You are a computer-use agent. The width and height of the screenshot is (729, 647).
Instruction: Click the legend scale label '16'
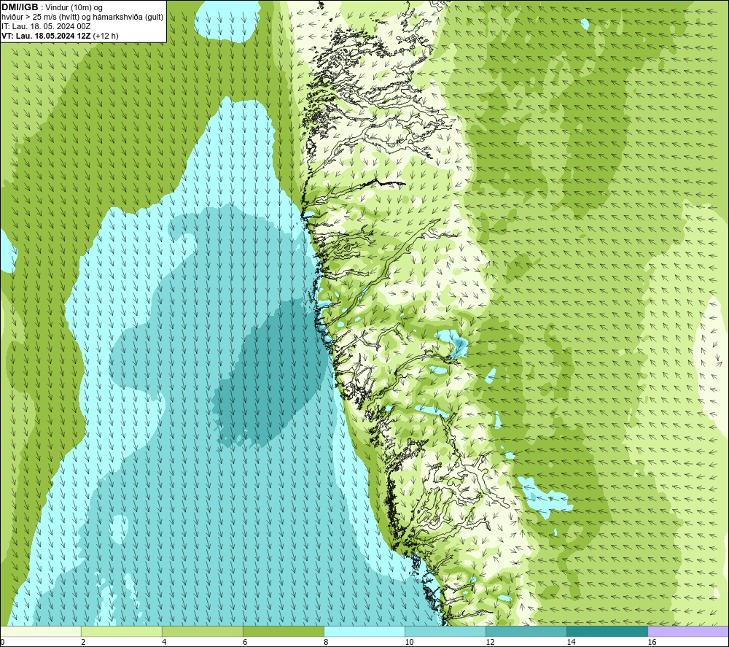[x=652, y=642]
